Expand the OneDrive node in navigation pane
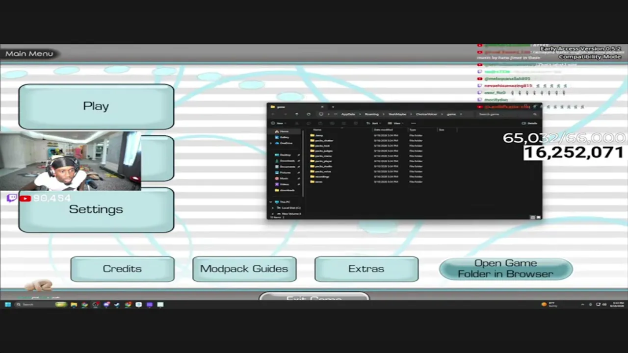 [271, 143]
